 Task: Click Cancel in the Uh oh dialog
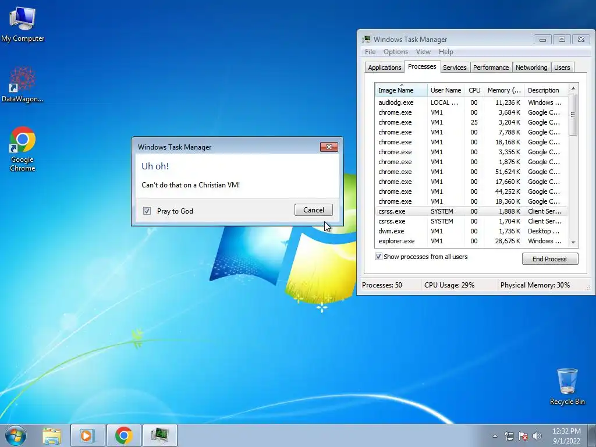tap(314, 210)
